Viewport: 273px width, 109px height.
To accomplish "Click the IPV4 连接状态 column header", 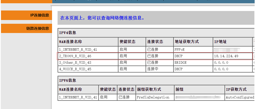I will (155, 42).
